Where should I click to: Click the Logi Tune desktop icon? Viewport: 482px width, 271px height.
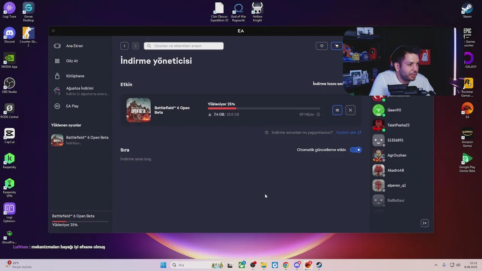(x=9, y=11)
